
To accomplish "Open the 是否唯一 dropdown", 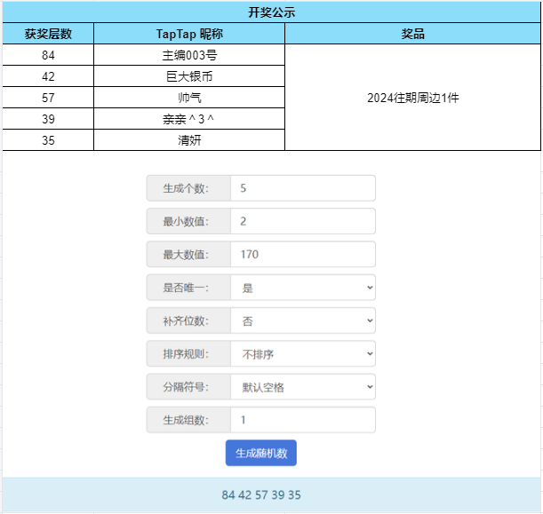I will [303, 288].
